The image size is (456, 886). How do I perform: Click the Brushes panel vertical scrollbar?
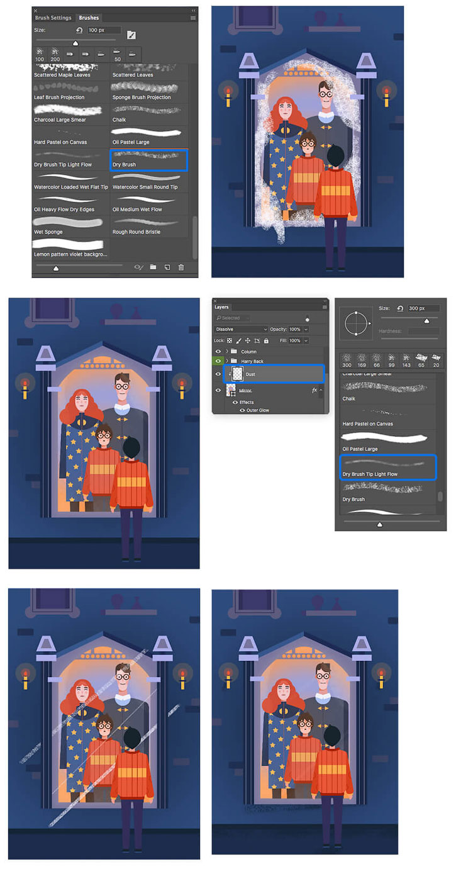(194, 237)
